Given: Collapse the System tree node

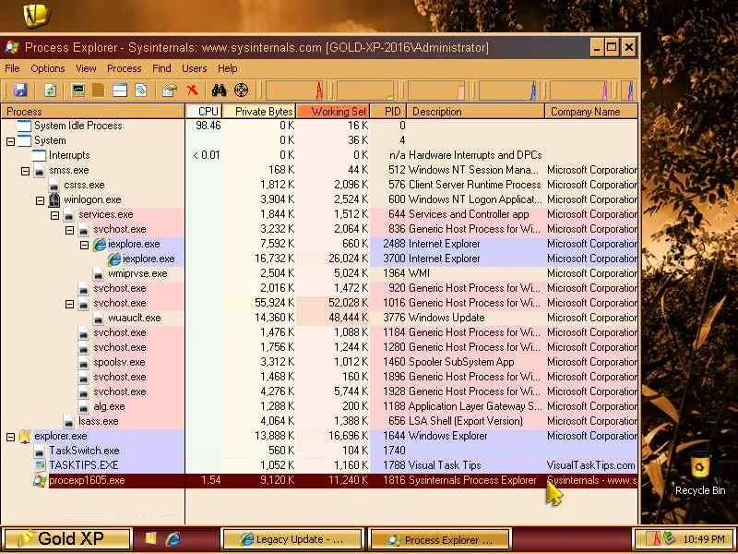Looking at the screenshot, I should (x=10, y=141).
